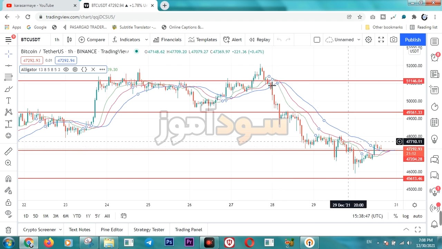Toggle auto scale on the price axis
Image resolution: width=442 pixels, height=249 pixels.
coord(417,216)
